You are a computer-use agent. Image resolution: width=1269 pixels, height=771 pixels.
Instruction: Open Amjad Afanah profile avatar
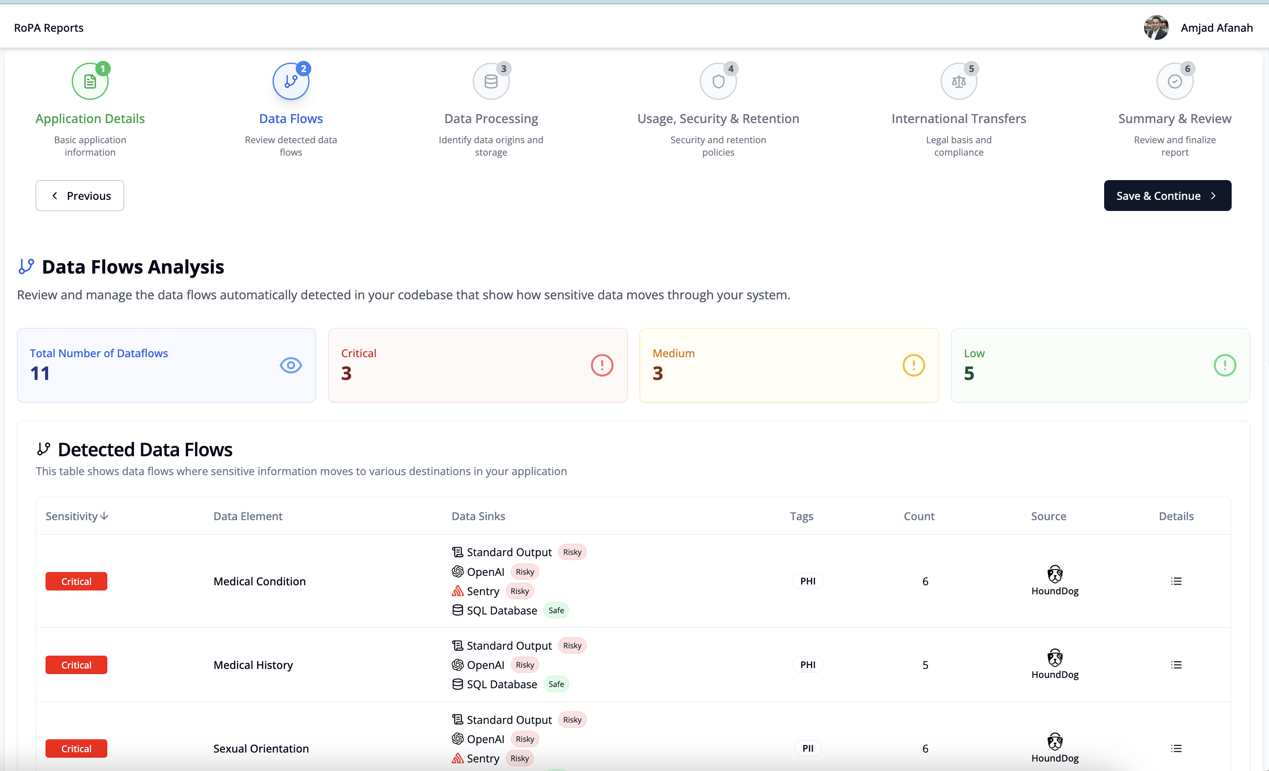tap(1156, 28)
